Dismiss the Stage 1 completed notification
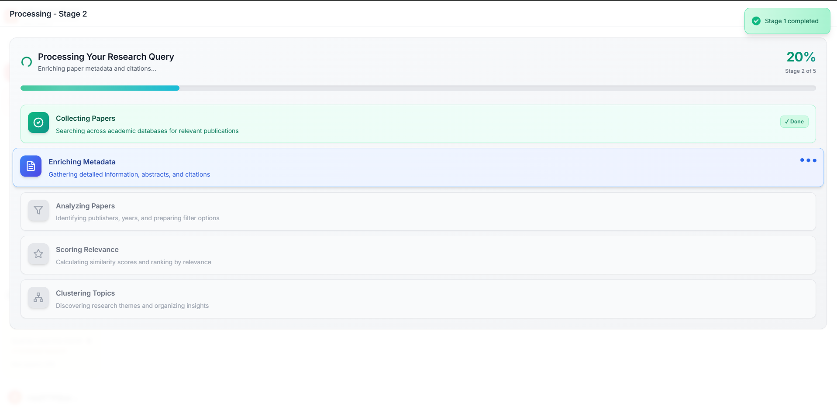The height and width of the screenshot is (412, 837). (786, 20)
